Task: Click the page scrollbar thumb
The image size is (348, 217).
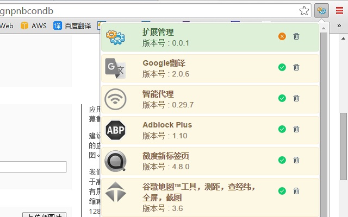Action: pos(343,146)
